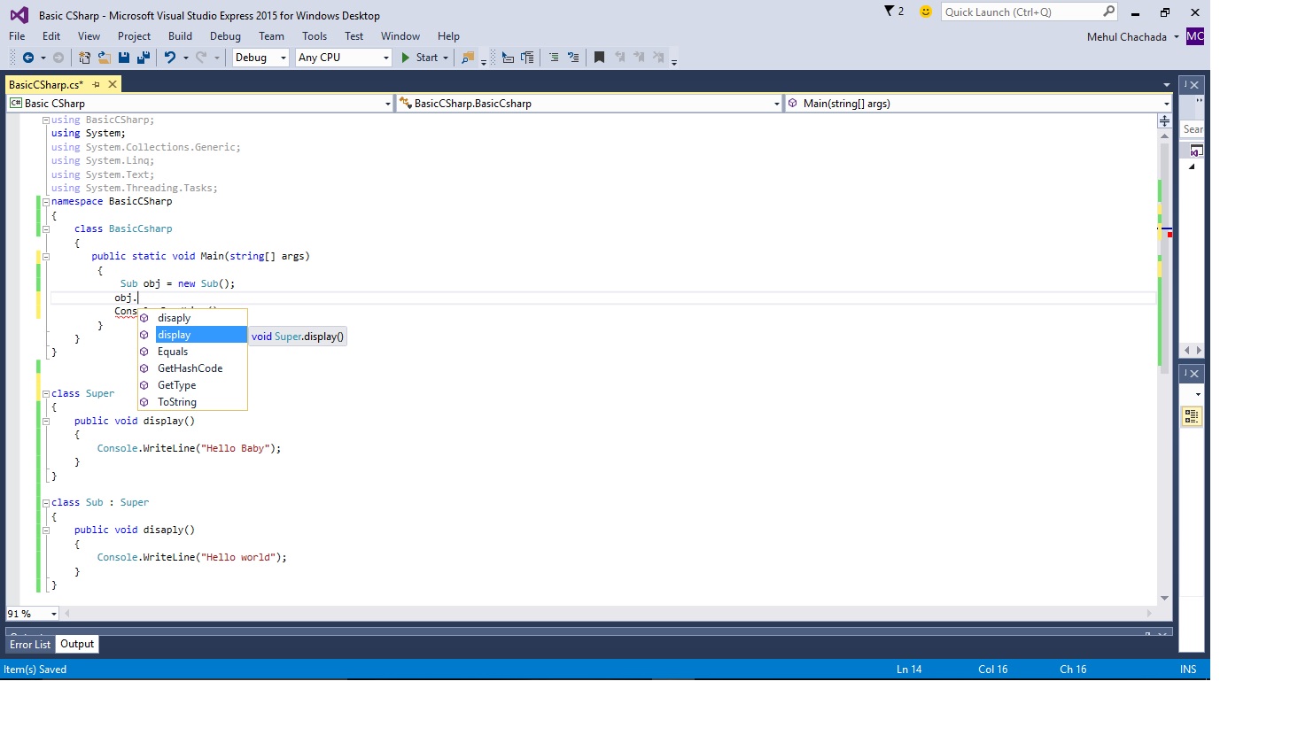1290x751 pixels.
Task: Click the Redo toolbar icon
Action: [x=201, y=58]
